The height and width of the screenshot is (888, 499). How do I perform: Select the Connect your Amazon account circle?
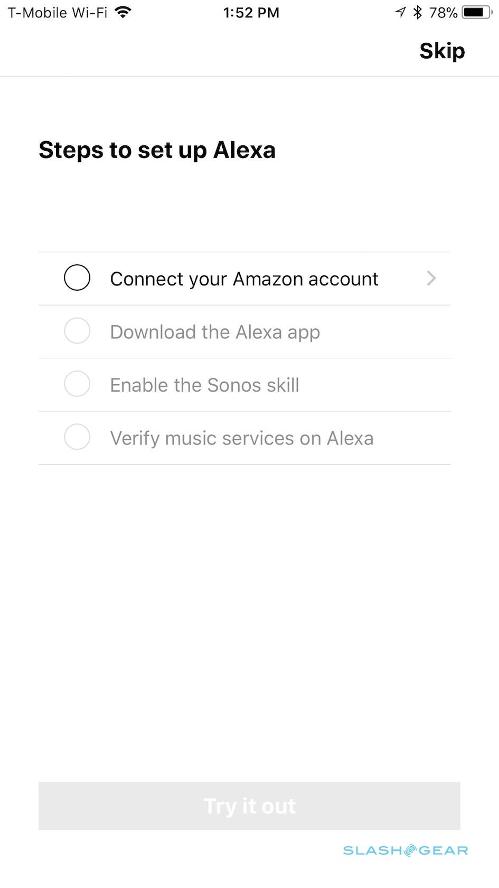pyautogui.click(x=77, y=278)
